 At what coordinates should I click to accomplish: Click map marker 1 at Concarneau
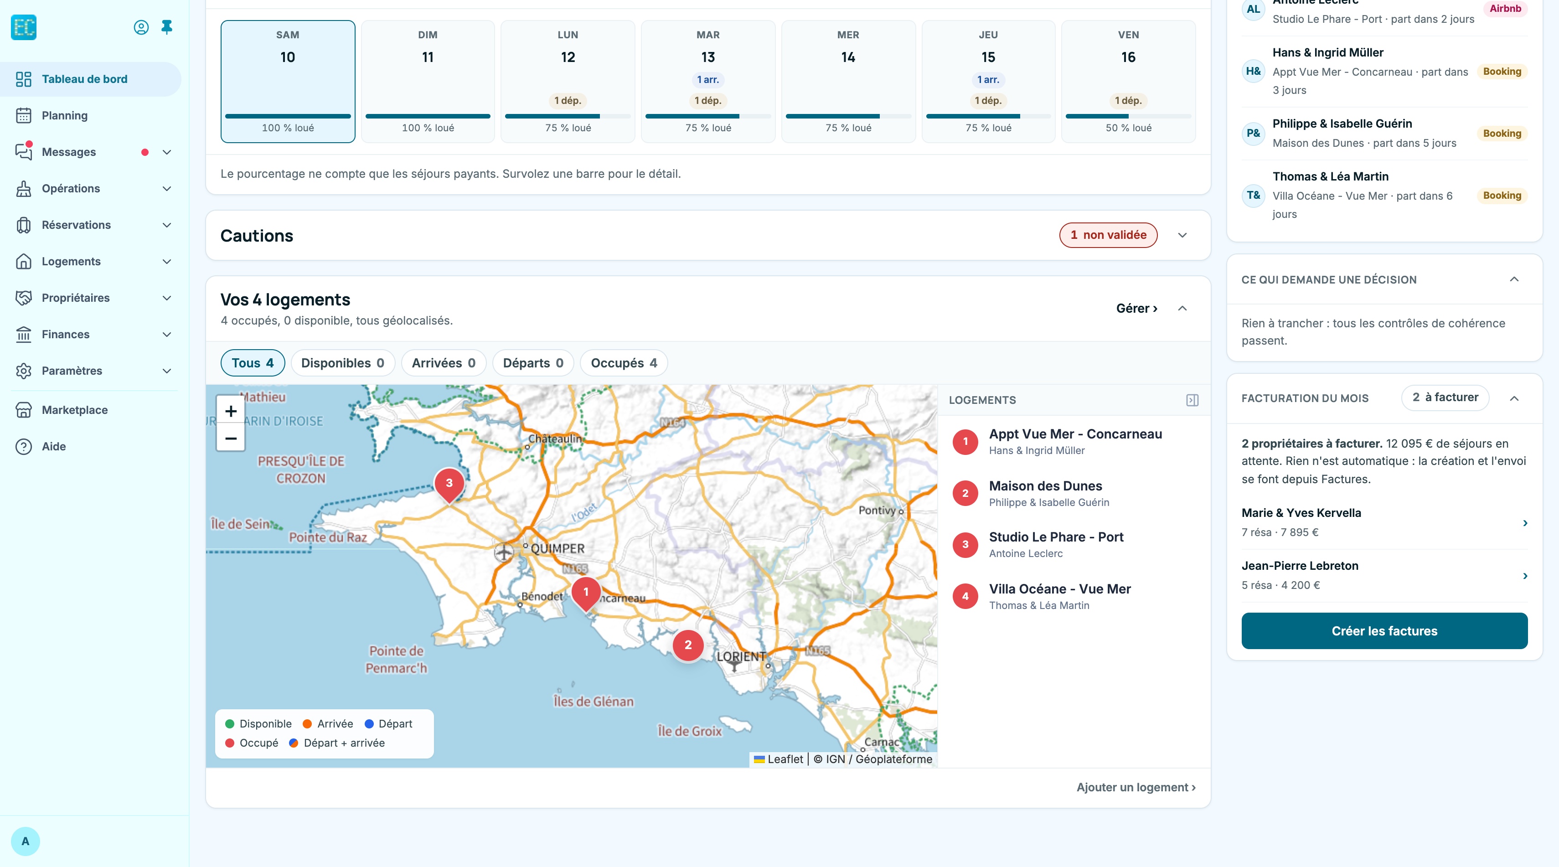[x=586, y=594]
